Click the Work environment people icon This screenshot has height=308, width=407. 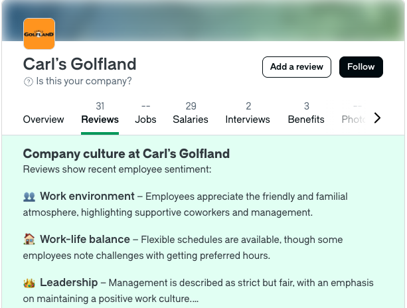[29, 196]
